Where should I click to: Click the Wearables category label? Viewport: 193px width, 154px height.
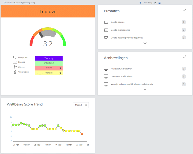(x=23, y=72)
